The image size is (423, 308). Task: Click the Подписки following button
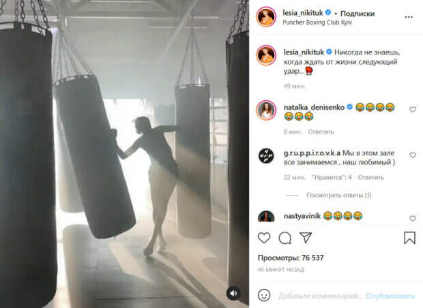click(358, 14)
